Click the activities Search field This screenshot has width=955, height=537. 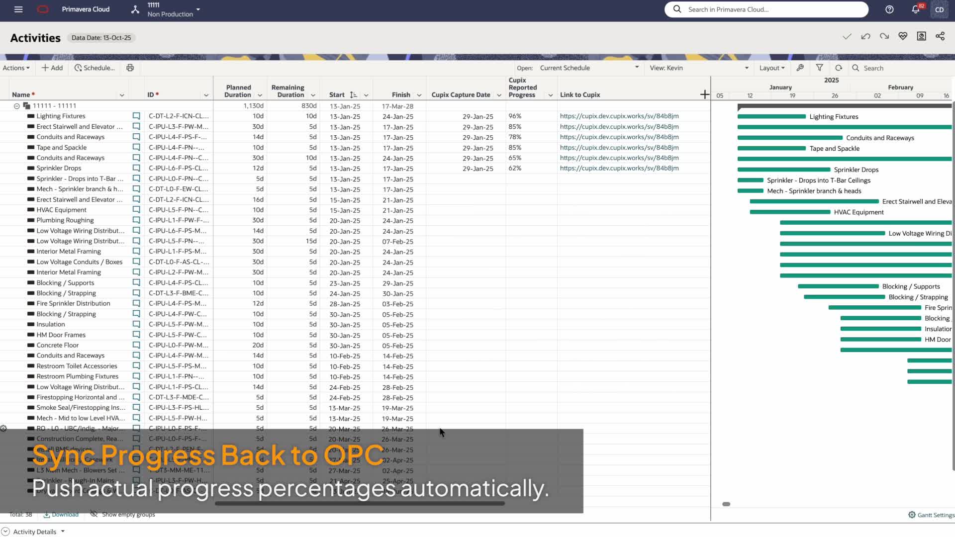(900, 68)
